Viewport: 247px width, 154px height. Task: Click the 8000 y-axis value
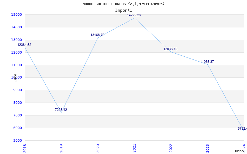[x=17, y=103]
